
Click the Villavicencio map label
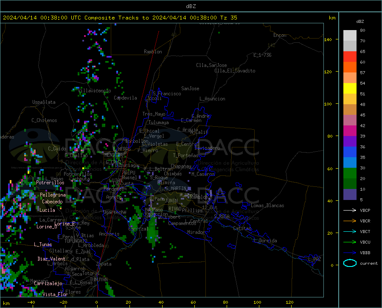tap(95, 91)
